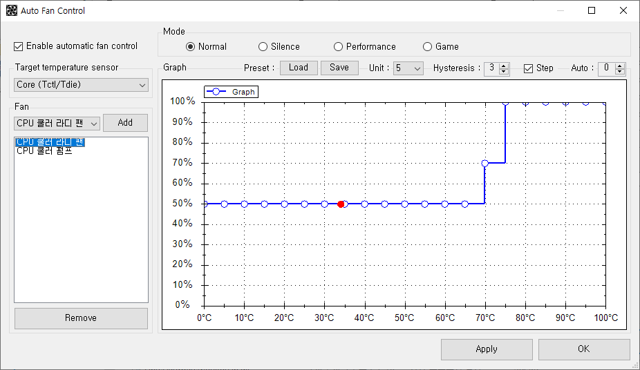Select Silence mode radio button
The image size is (640, 370).
pos(263,47)
